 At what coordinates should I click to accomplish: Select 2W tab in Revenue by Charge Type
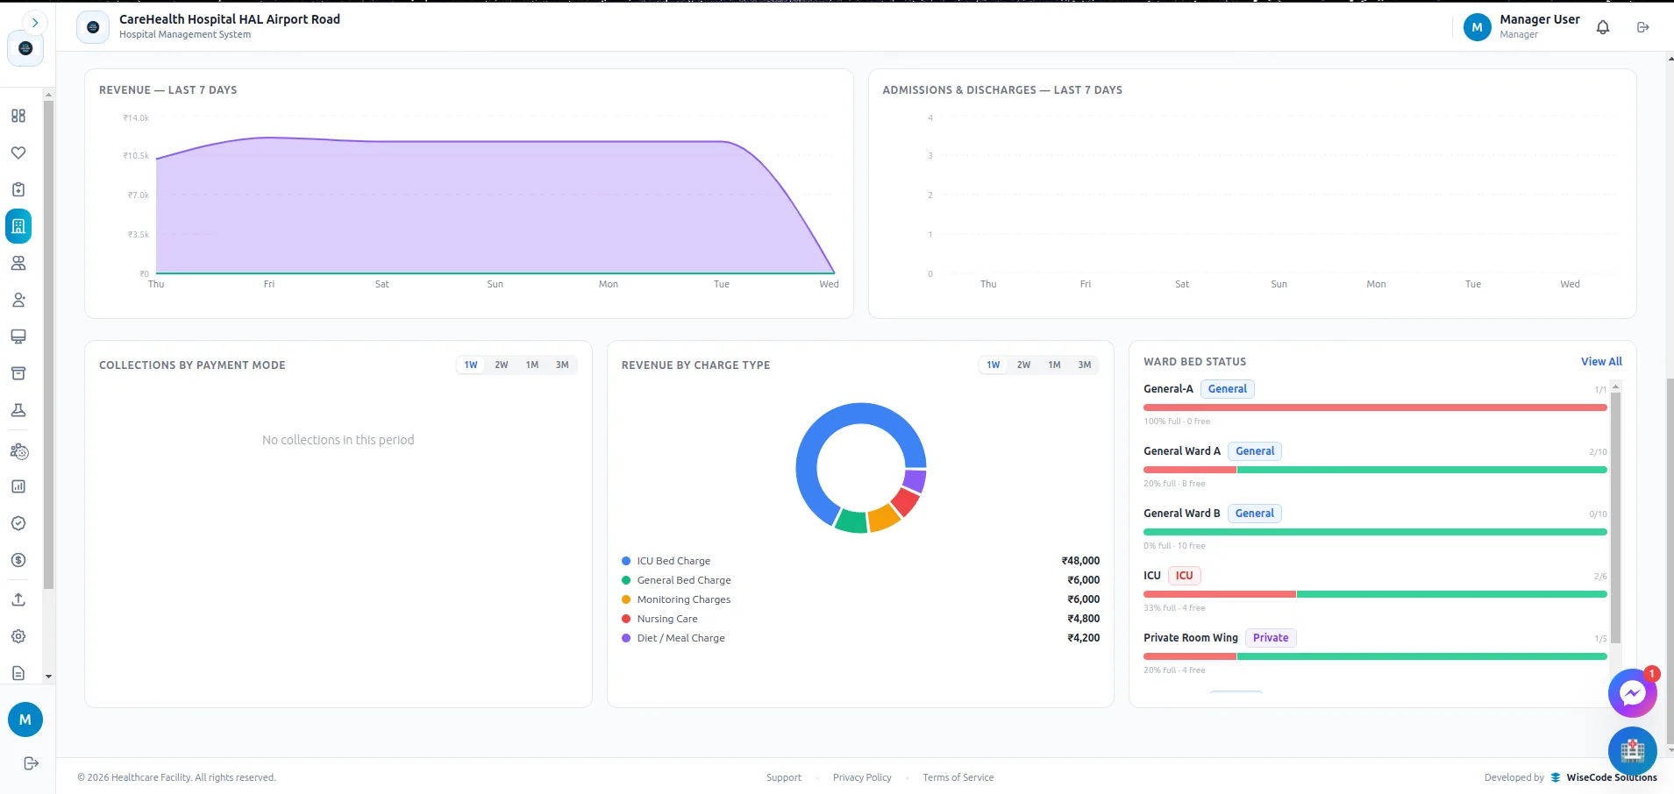1023,365
